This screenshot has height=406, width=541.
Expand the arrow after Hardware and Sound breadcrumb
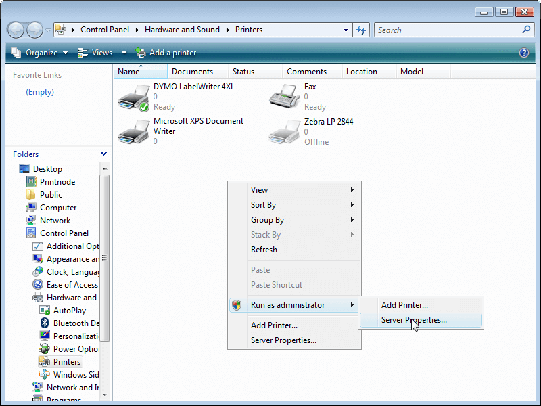pos(228,30)
